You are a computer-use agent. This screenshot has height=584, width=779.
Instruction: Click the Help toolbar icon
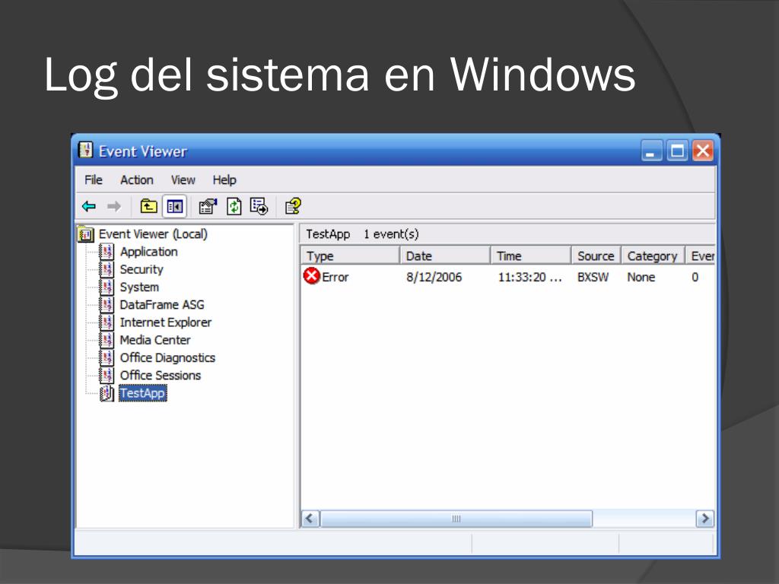[293, 206]
